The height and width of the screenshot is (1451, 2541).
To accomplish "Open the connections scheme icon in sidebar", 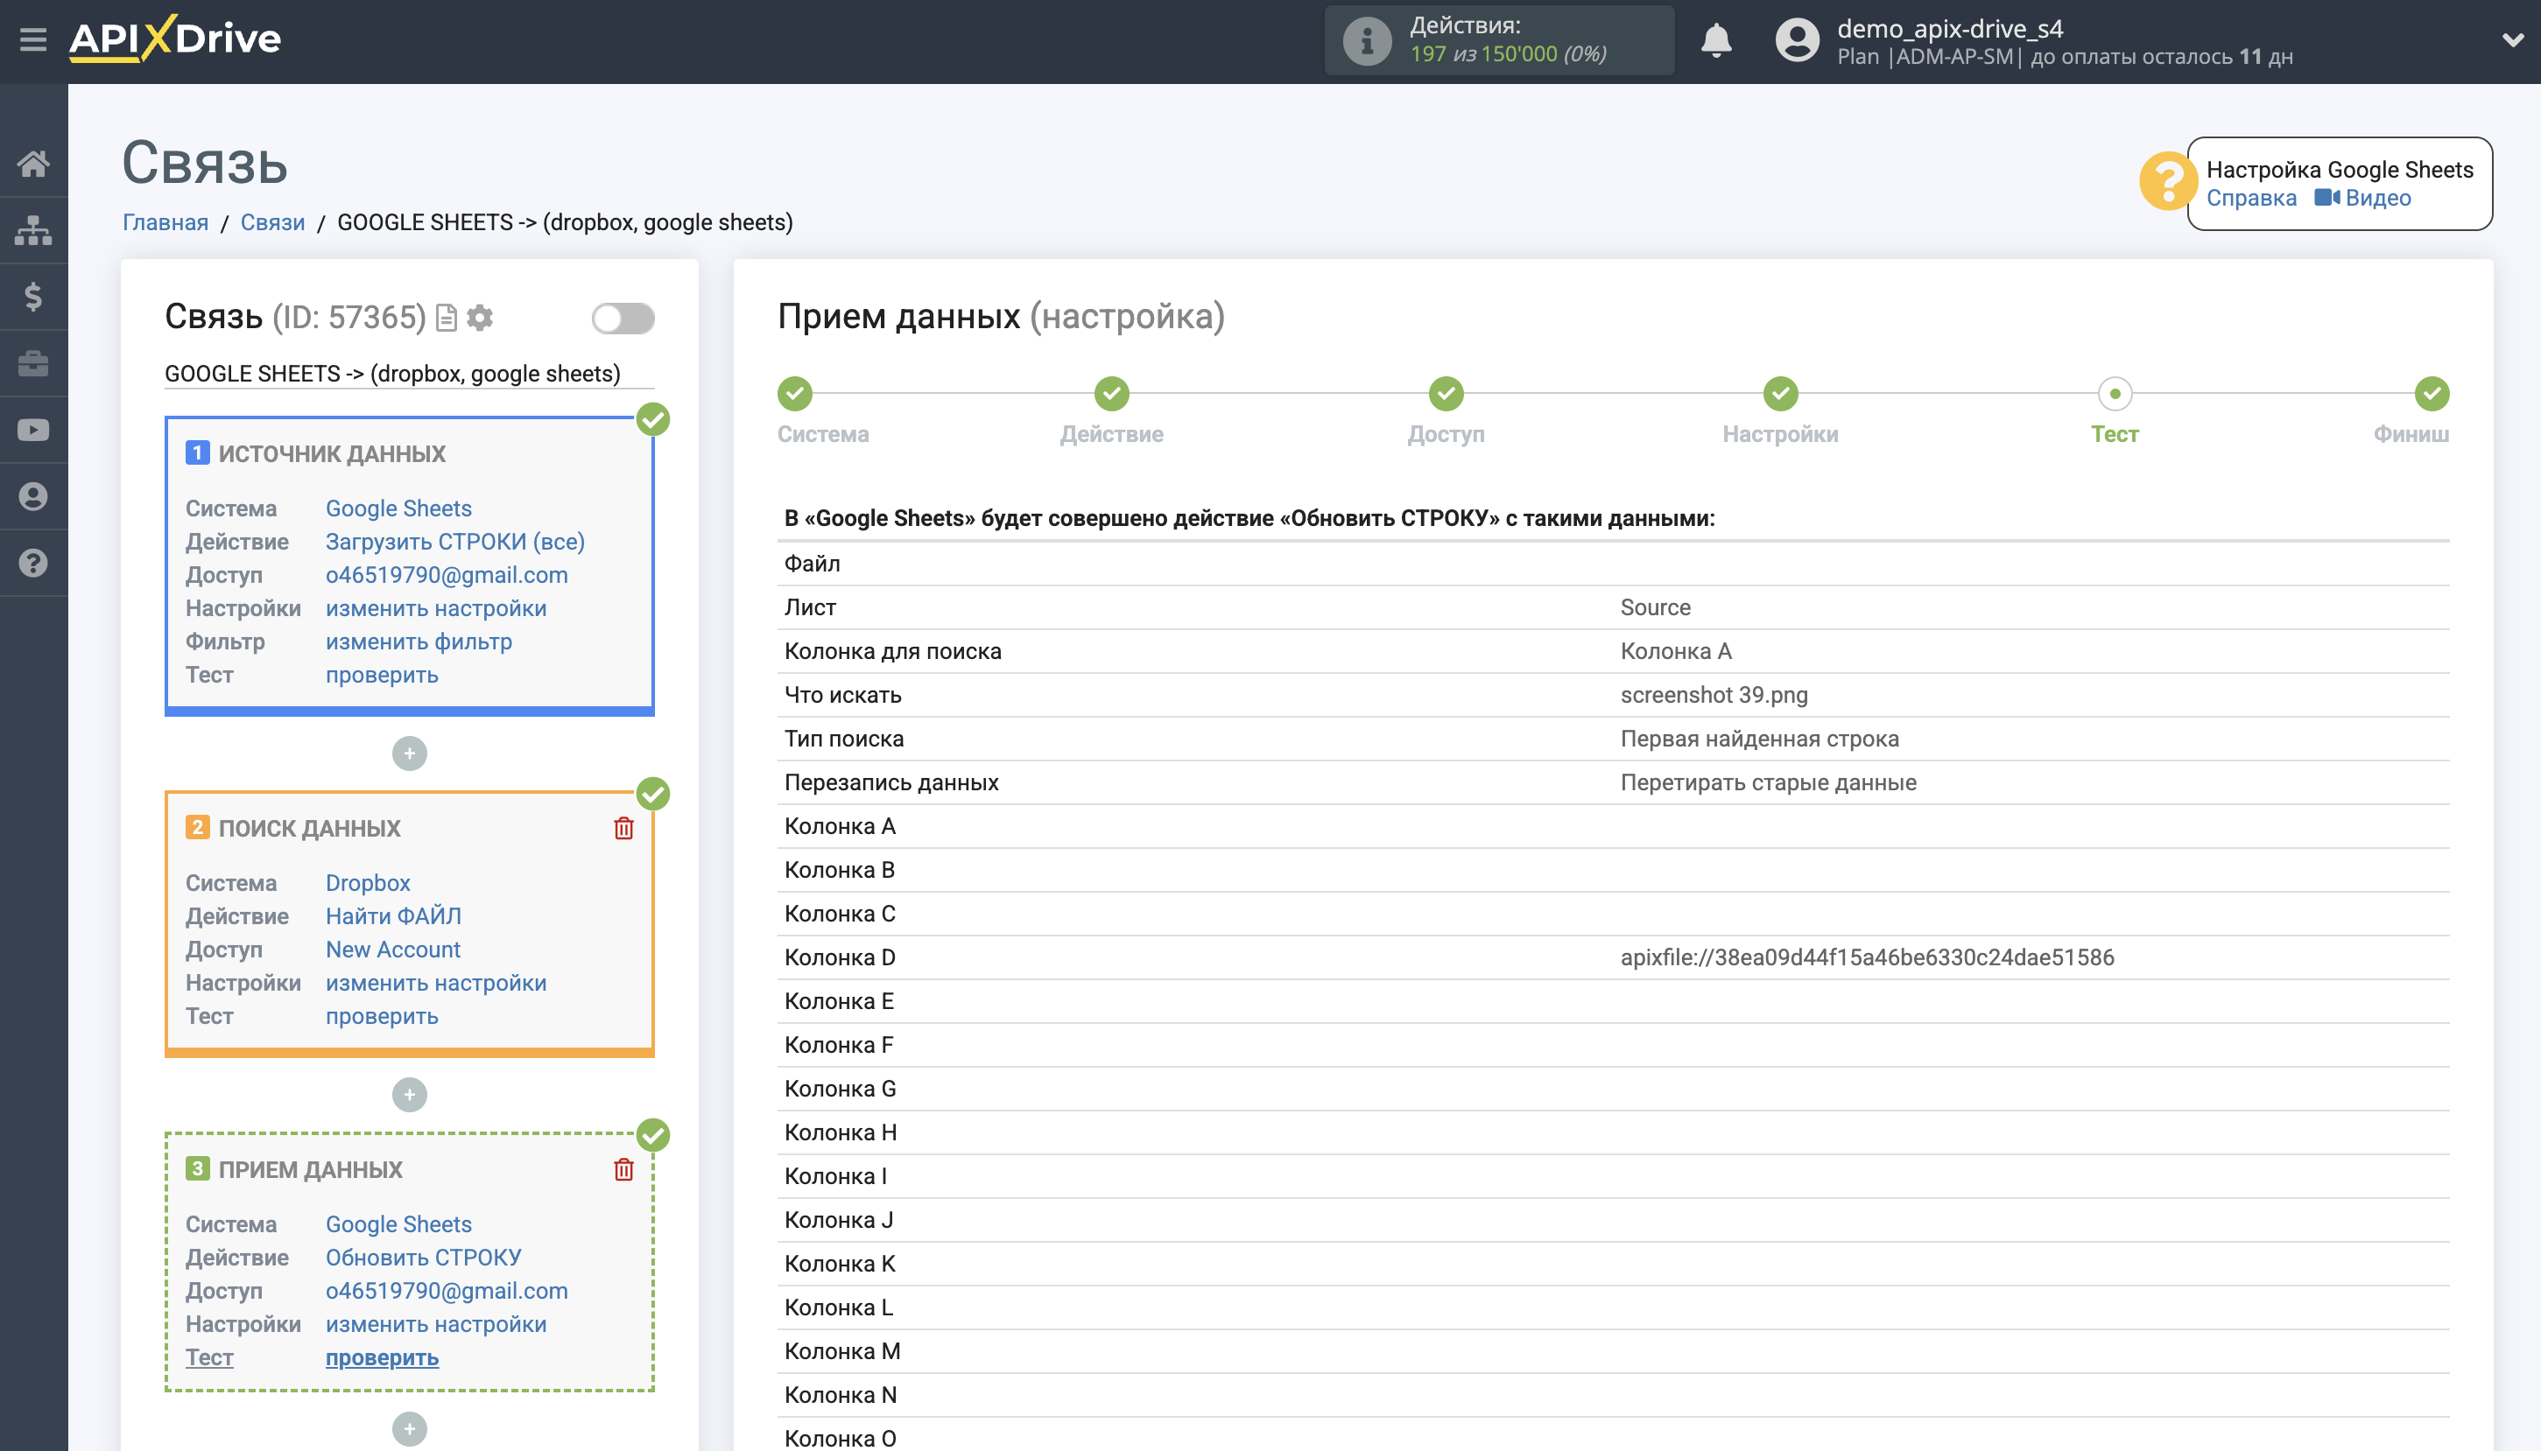I will click(33, 229).
